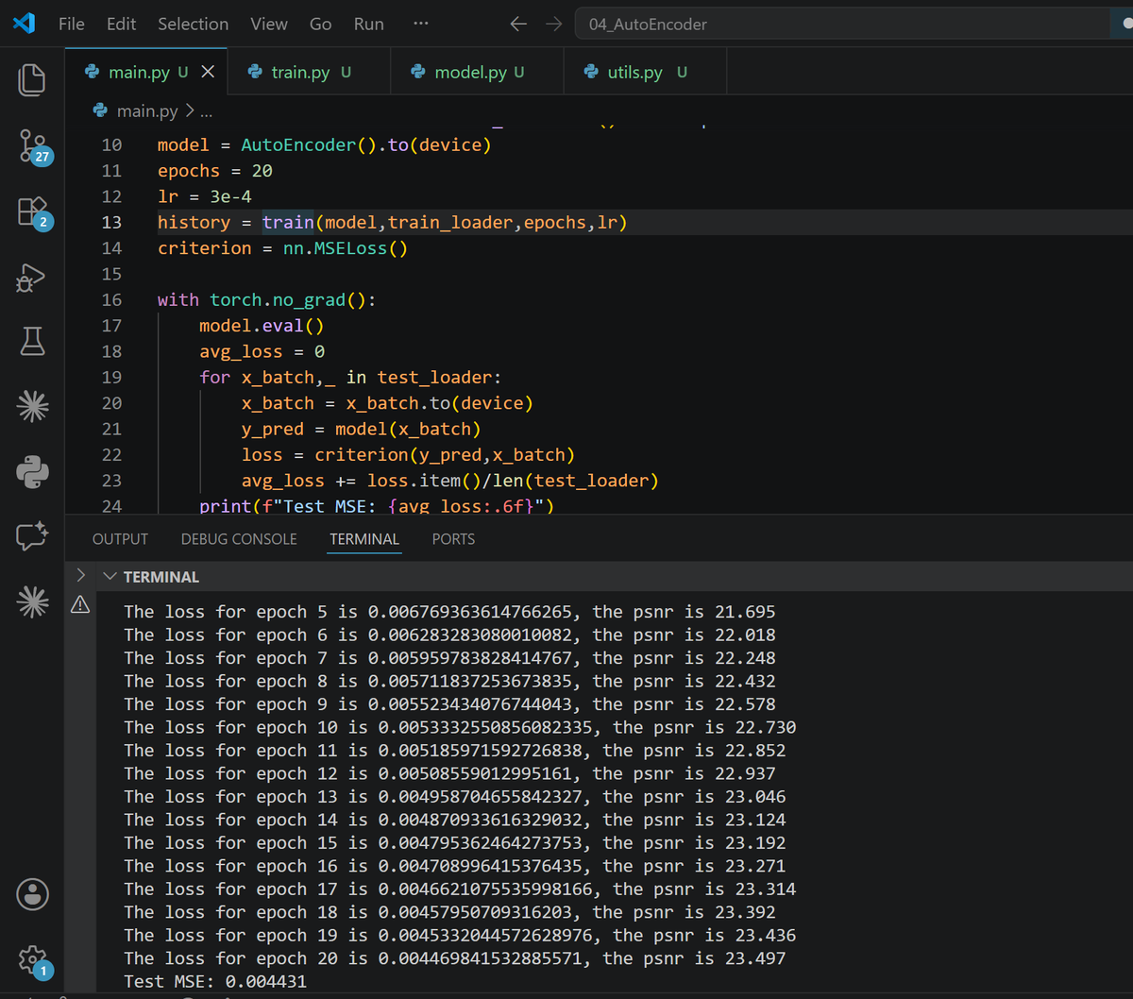The width and height of the screenshot is (1133, 999).
Task: Go forward with the right arrow
Action: click(554, 25)
